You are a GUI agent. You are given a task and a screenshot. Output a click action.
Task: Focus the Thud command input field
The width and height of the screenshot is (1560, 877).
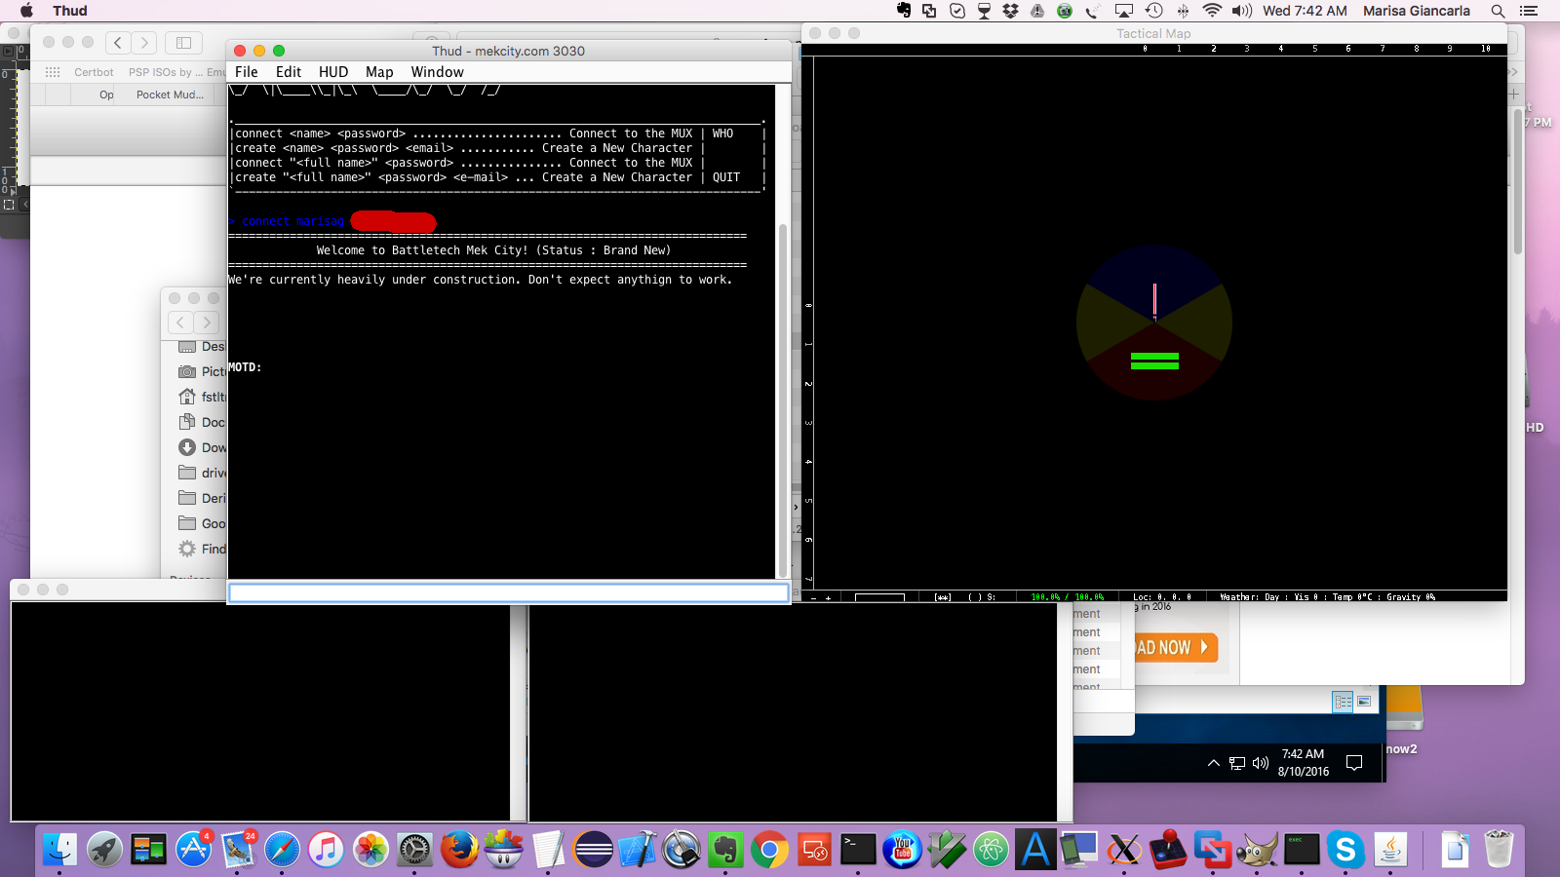(x=508, y=592)
